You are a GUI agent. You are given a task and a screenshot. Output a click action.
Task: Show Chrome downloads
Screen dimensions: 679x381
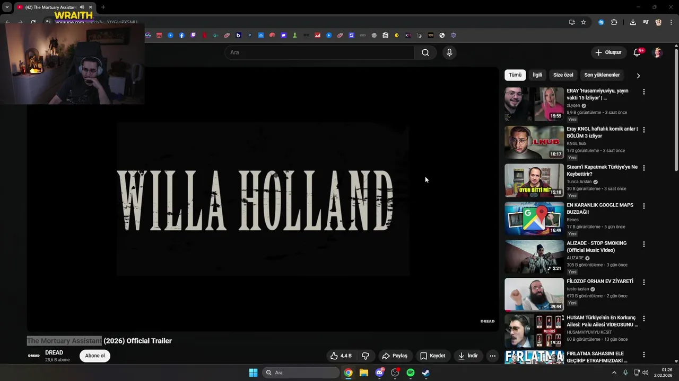(x=633, y=22)
